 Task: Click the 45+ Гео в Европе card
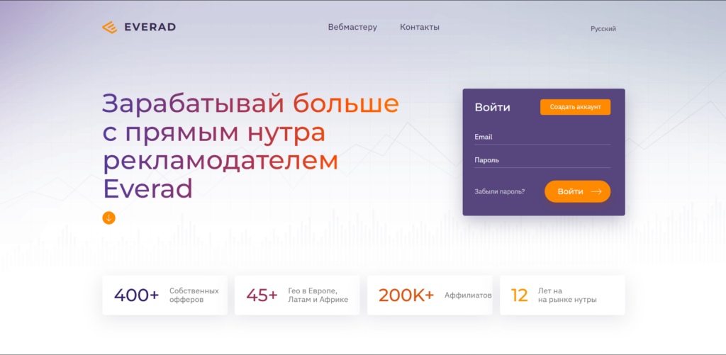(x=297, y=295)
